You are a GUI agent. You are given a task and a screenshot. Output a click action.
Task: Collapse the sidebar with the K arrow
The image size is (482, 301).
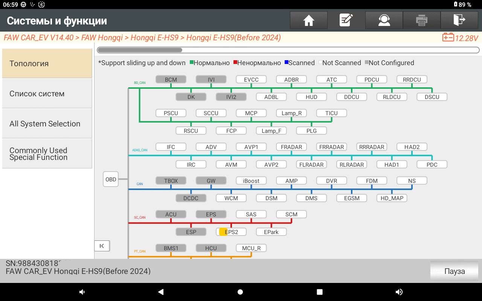pyautogui.click(x=102, y=246)
